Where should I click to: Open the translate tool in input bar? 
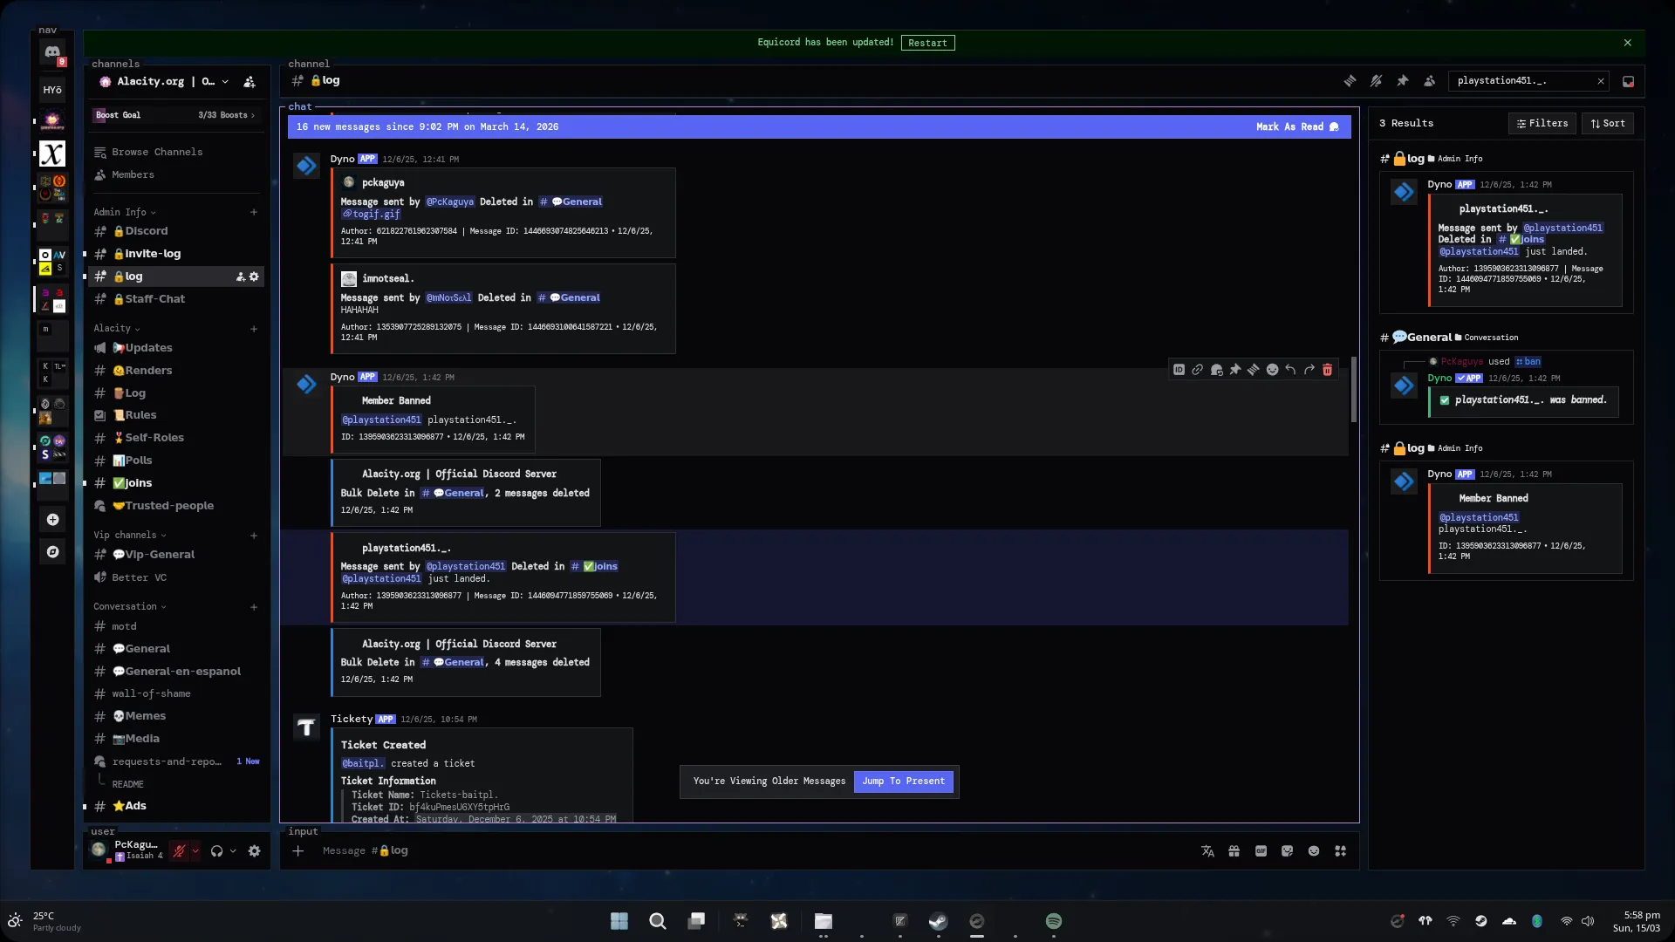coord(1207,851)
